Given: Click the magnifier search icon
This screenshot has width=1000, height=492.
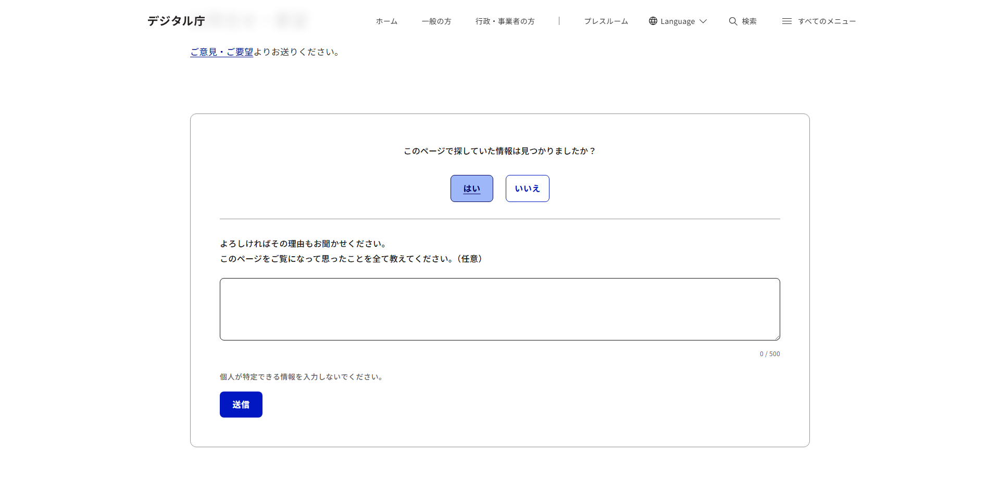Looking at the screenshot, I should (x=733, y=21).
